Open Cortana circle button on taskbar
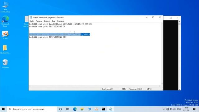This screenshot has height=112, width=199. (60, 109)
